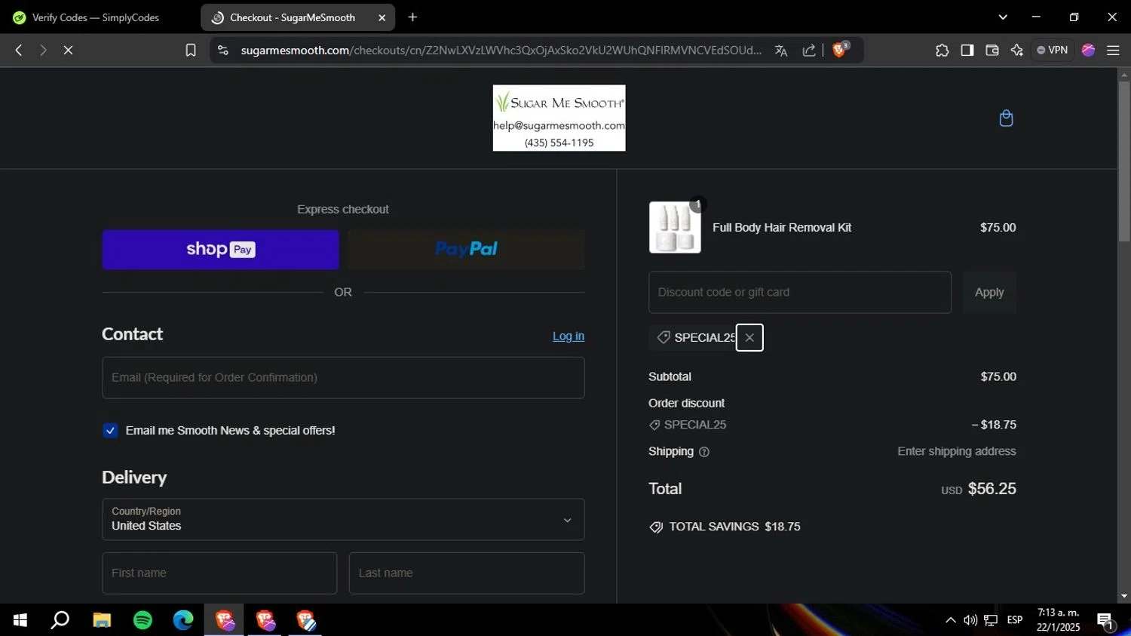This screenshot has width=1131, height=636.
Task: Open Full Body Hair Removal Kit thumbnail
Action: (675, 227)
